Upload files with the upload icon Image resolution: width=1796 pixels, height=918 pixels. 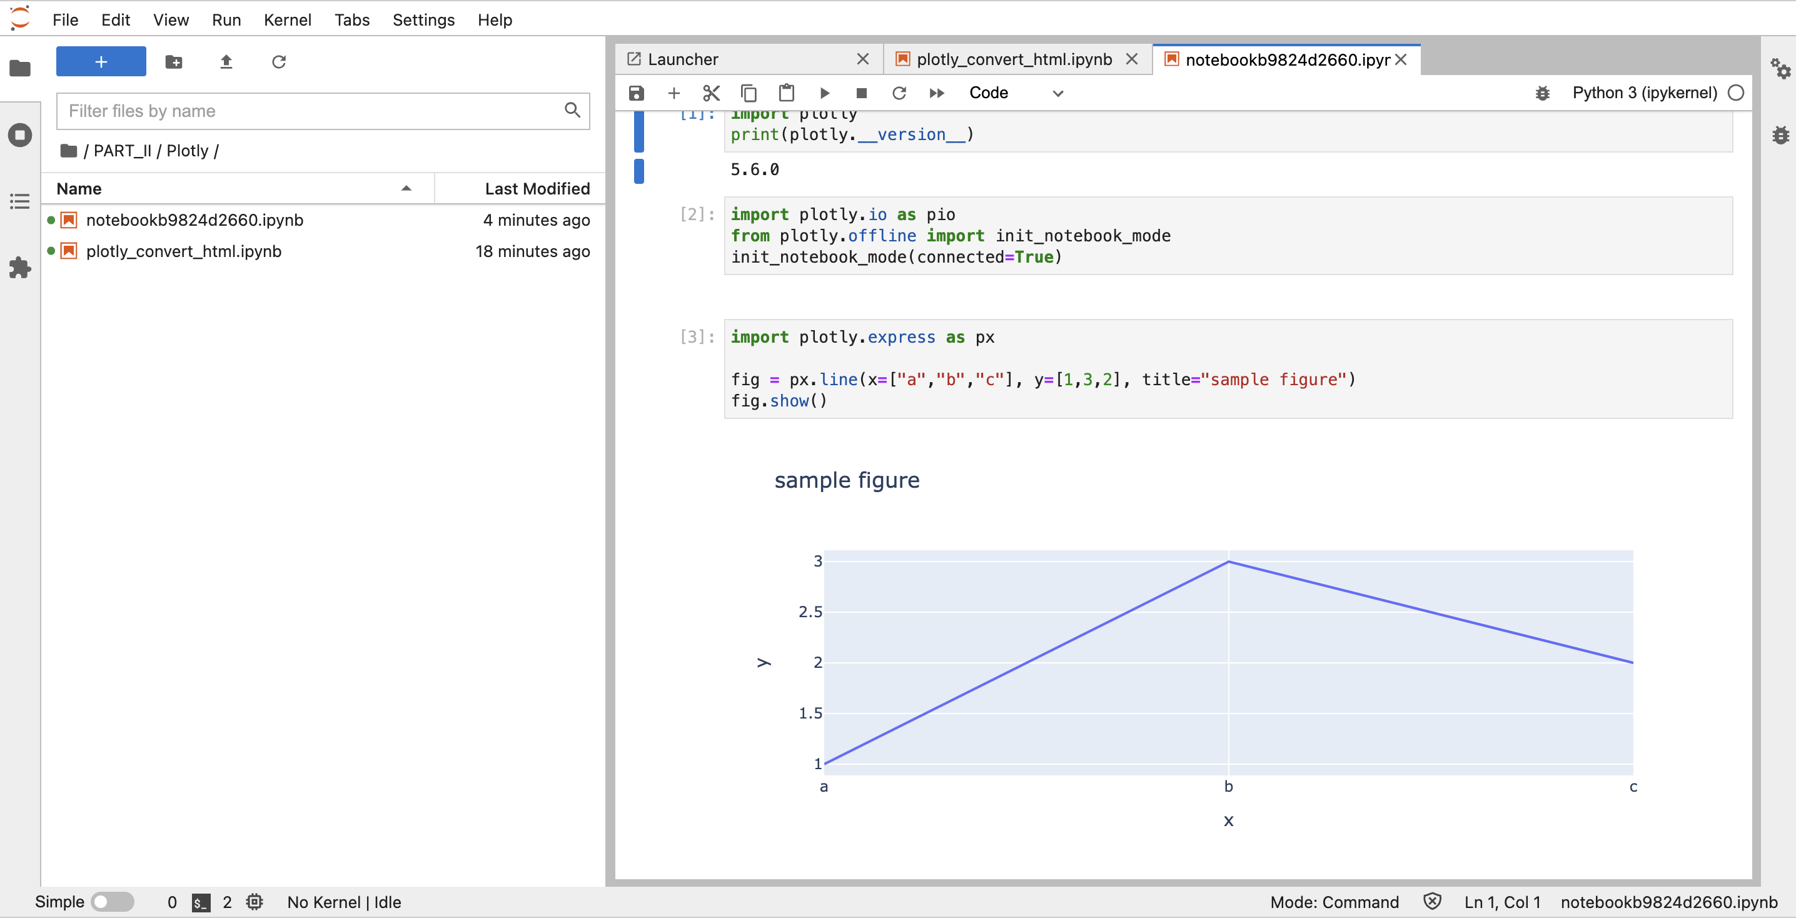(x=226, y=62)
